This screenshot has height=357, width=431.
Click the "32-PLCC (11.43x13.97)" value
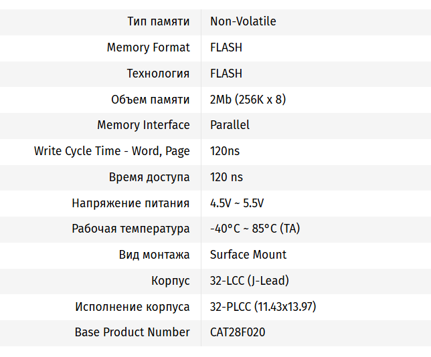(x=263, y=307)
